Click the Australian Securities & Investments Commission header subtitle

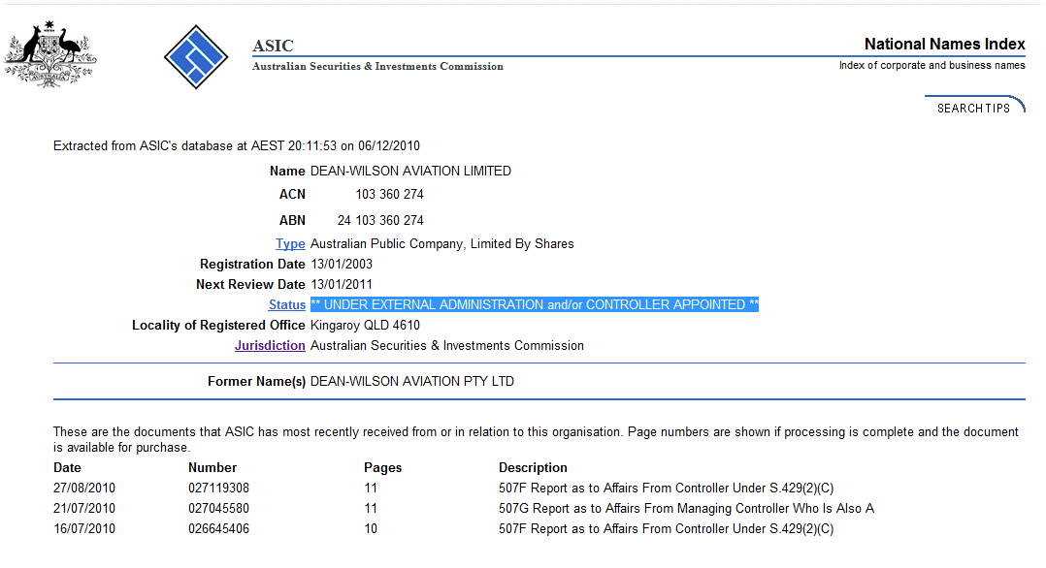pyautogui.click(x=377, y=66)
